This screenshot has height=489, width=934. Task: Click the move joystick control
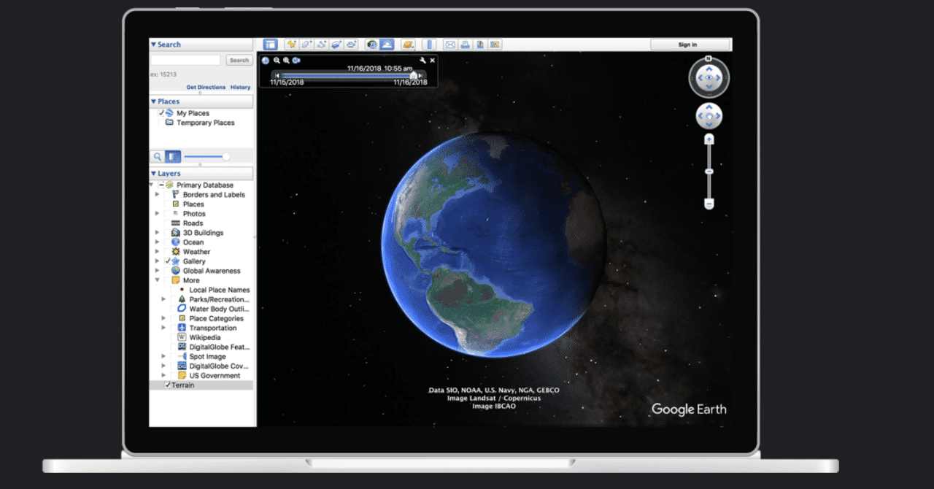[x=709, y=116]
